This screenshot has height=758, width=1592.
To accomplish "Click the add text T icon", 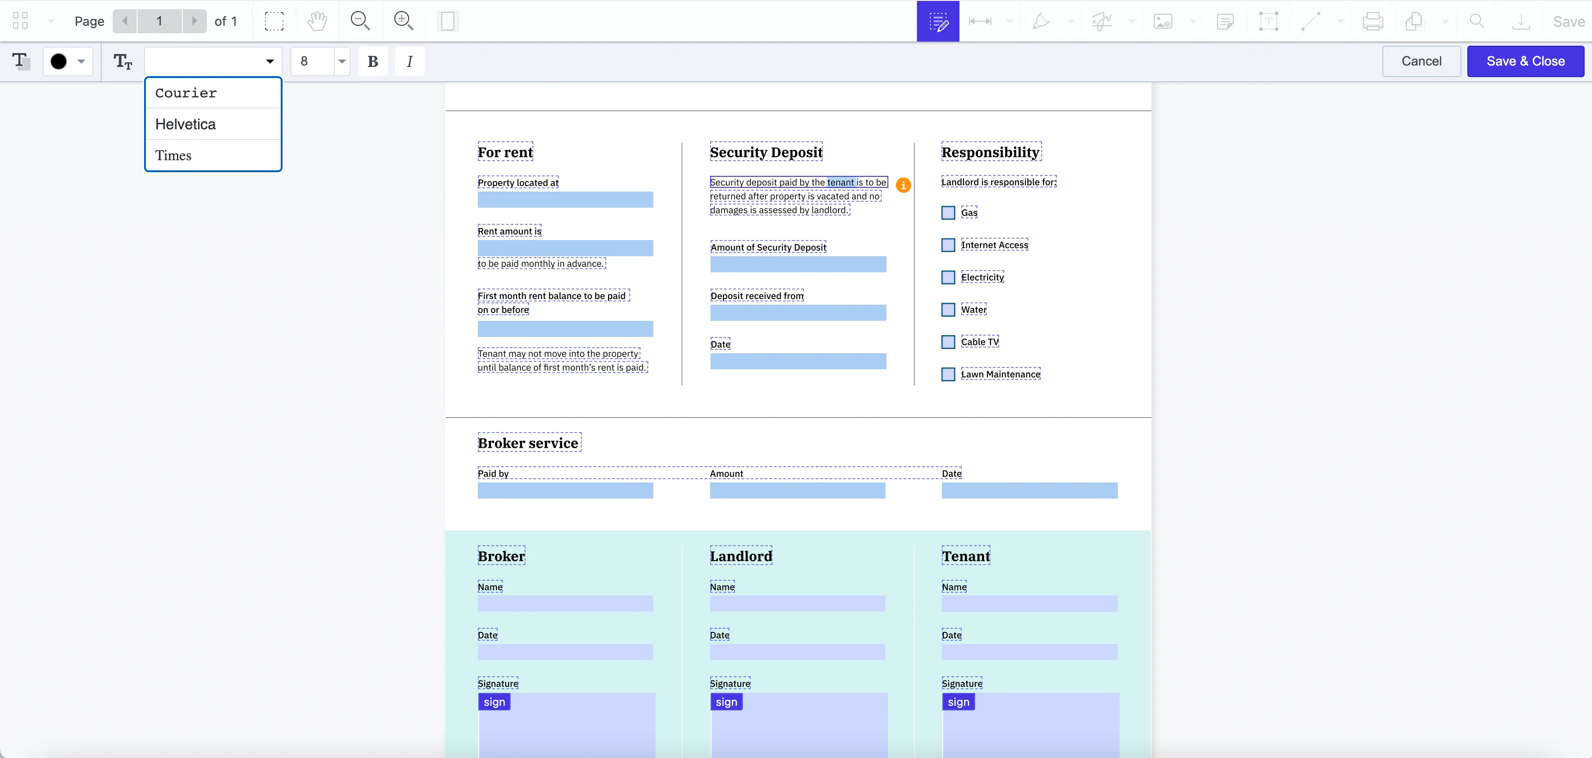I will (21, 61).
